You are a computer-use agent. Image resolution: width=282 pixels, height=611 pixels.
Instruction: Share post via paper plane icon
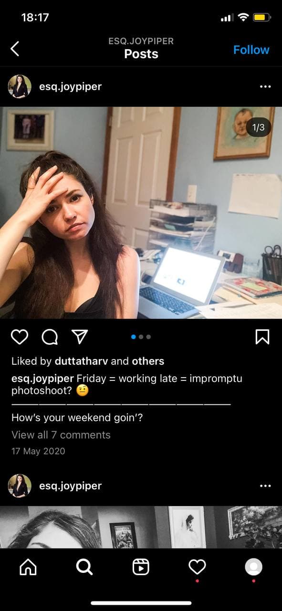click(79, 337)
